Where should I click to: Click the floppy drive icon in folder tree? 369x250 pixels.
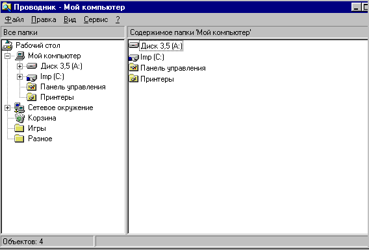[32, 66]
